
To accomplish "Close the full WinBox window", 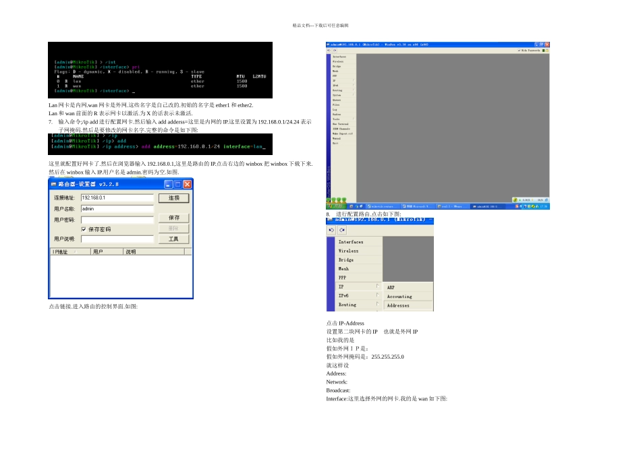I will pos(547,44).
